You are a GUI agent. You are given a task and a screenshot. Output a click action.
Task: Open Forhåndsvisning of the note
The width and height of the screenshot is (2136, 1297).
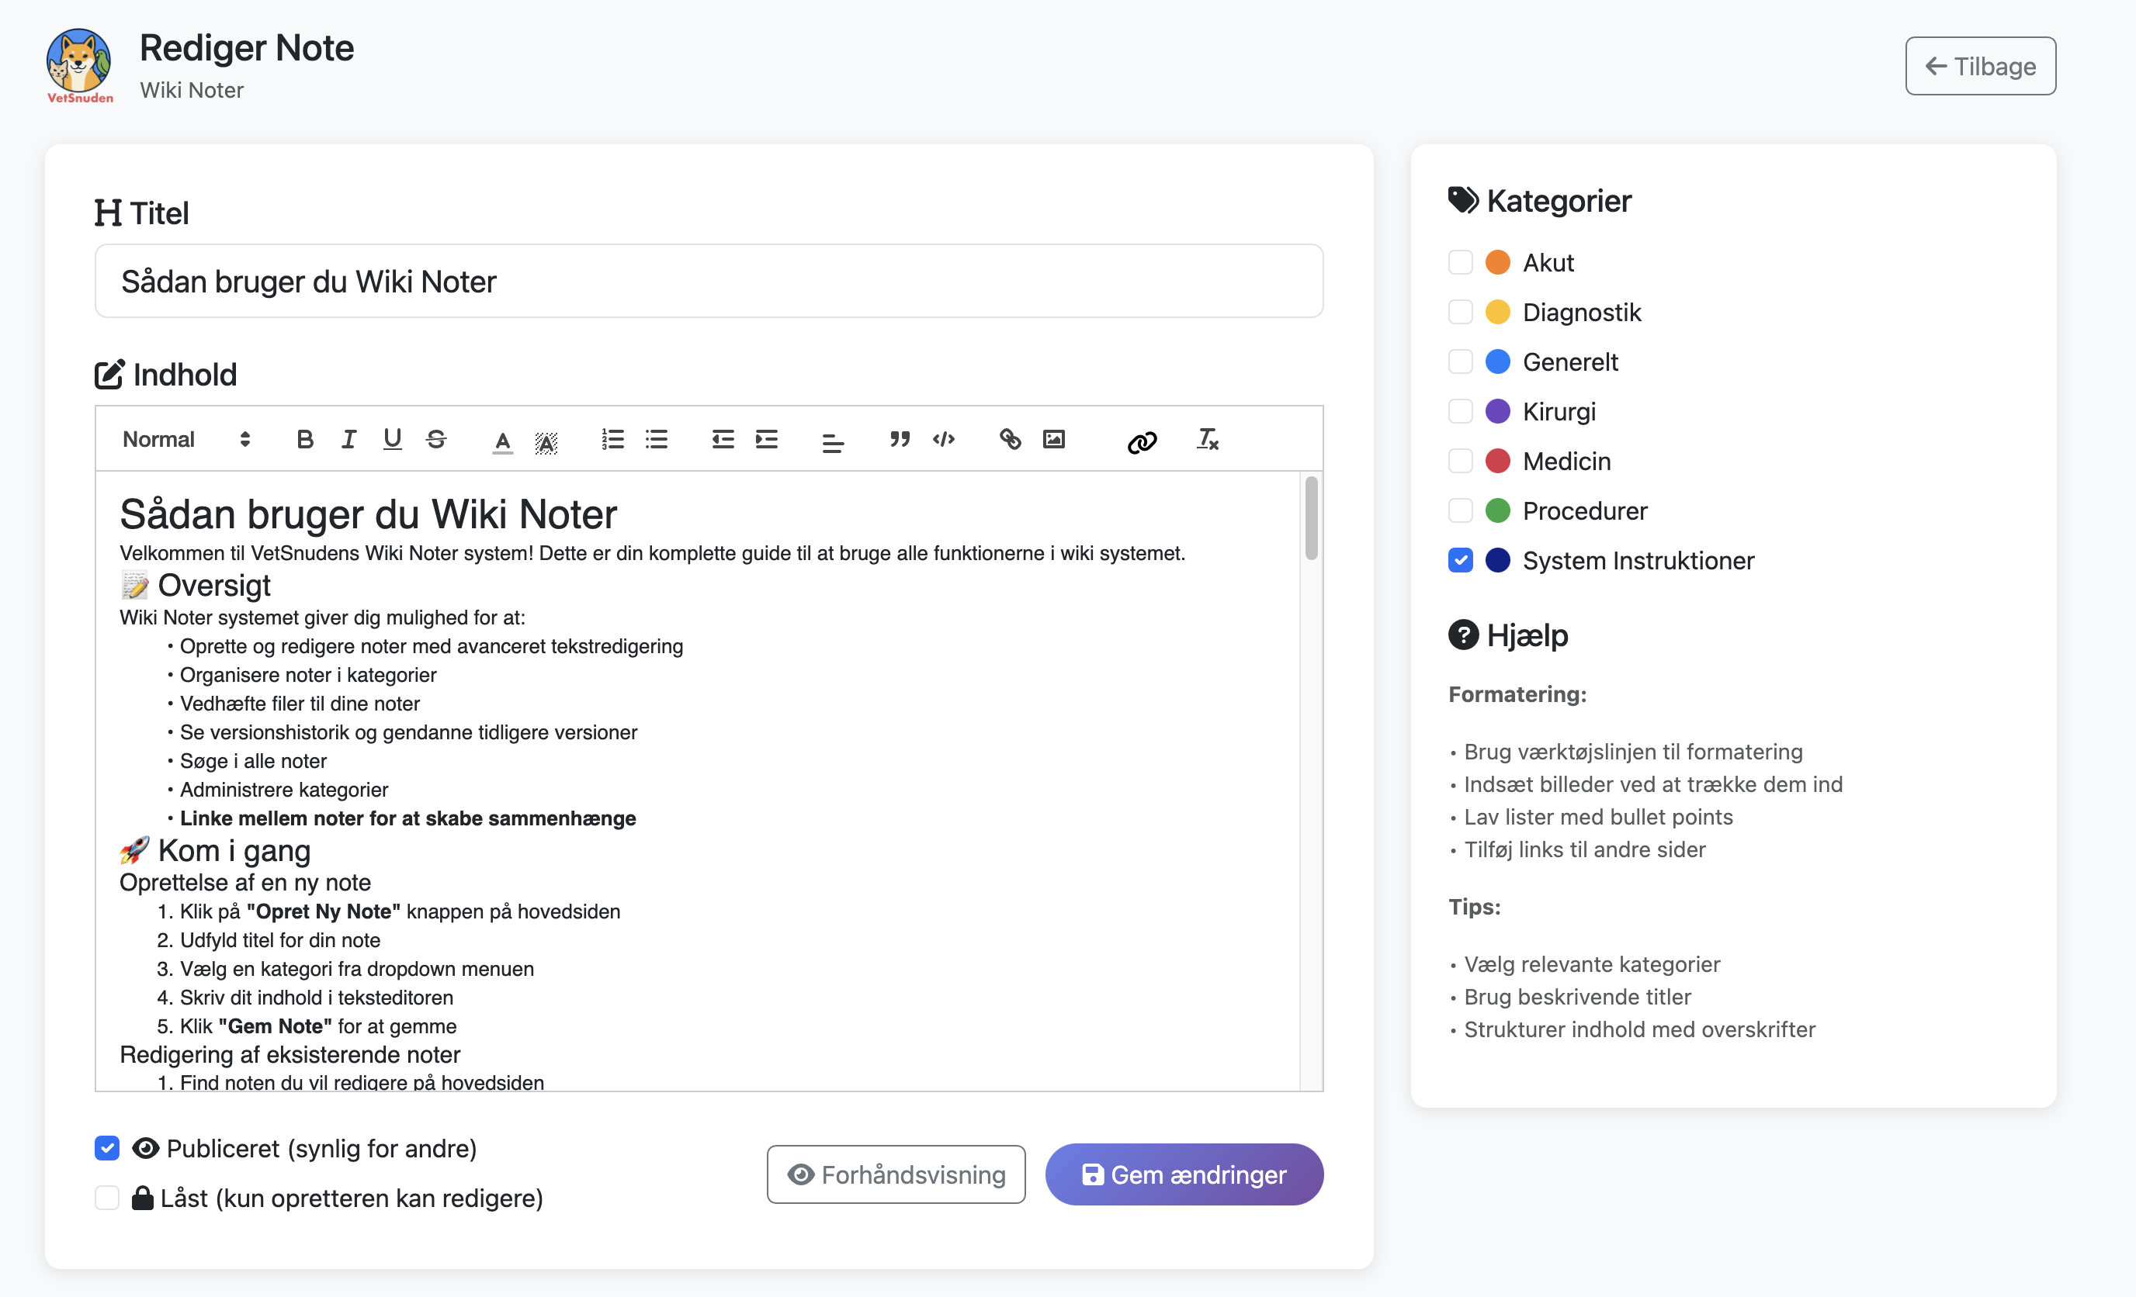coord(896,1174)
